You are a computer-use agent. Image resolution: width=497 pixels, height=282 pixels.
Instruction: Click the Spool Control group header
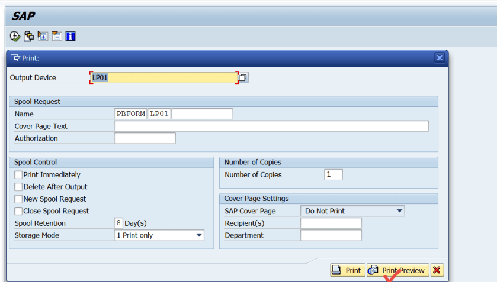111,163
